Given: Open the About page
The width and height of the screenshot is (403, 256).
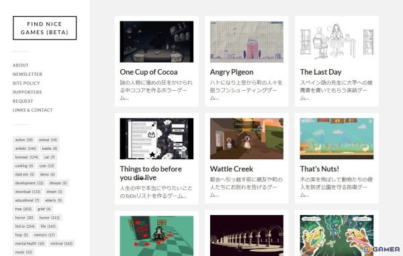Looking at the screenshot, I should point(21,65).
